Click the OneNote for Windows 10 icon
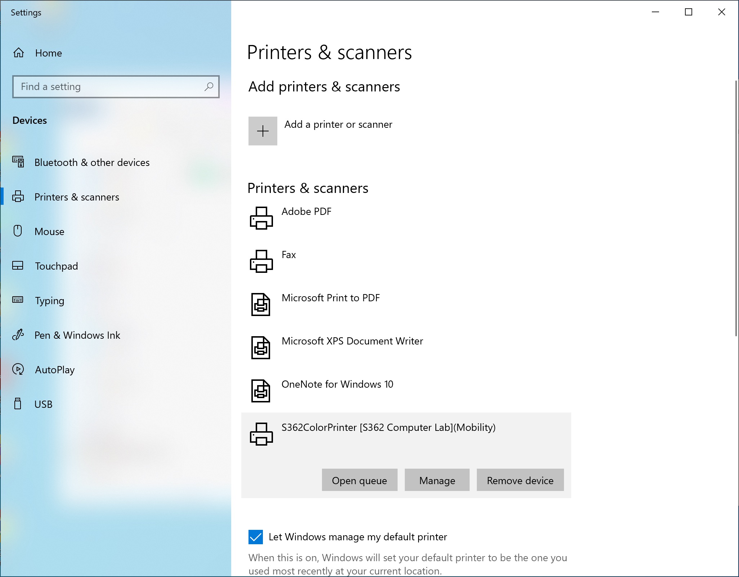This screenshot has width=739, height=577. tap(261, 391)
